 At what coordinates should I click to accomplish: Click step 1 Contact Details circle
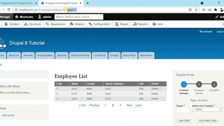click(x=184, y=84)
